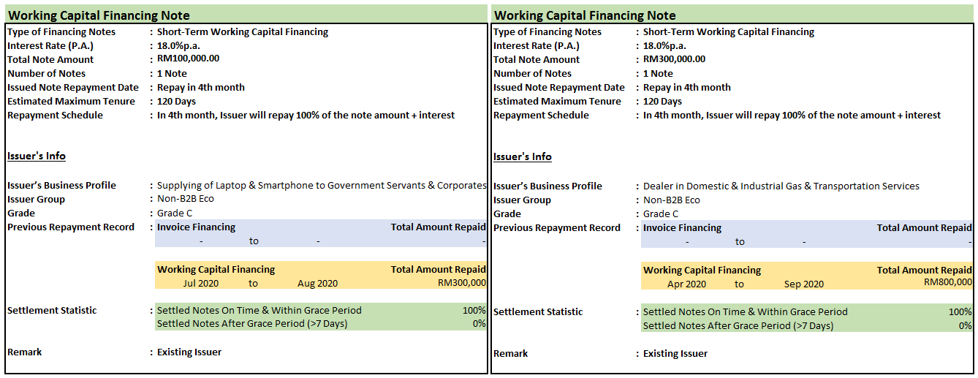Click the left Working Capital Financing Note title
The height and width of the screenshot is (378, 978).
coord(99,15)
